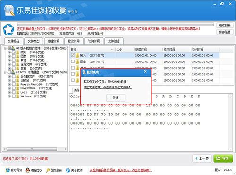The width and height of the screenshot is (236, 175).
Task: Collapse the 01 NTFS tree node
Action: [x=5, y=72]
